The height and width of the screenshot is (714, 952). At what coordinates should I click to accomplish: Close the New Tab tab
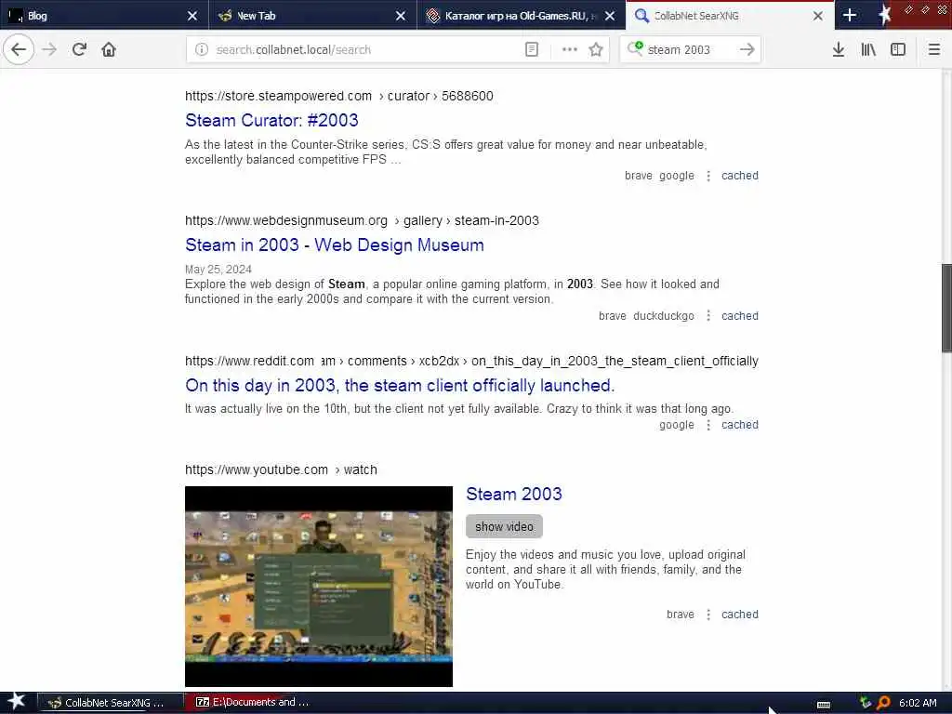400,16
